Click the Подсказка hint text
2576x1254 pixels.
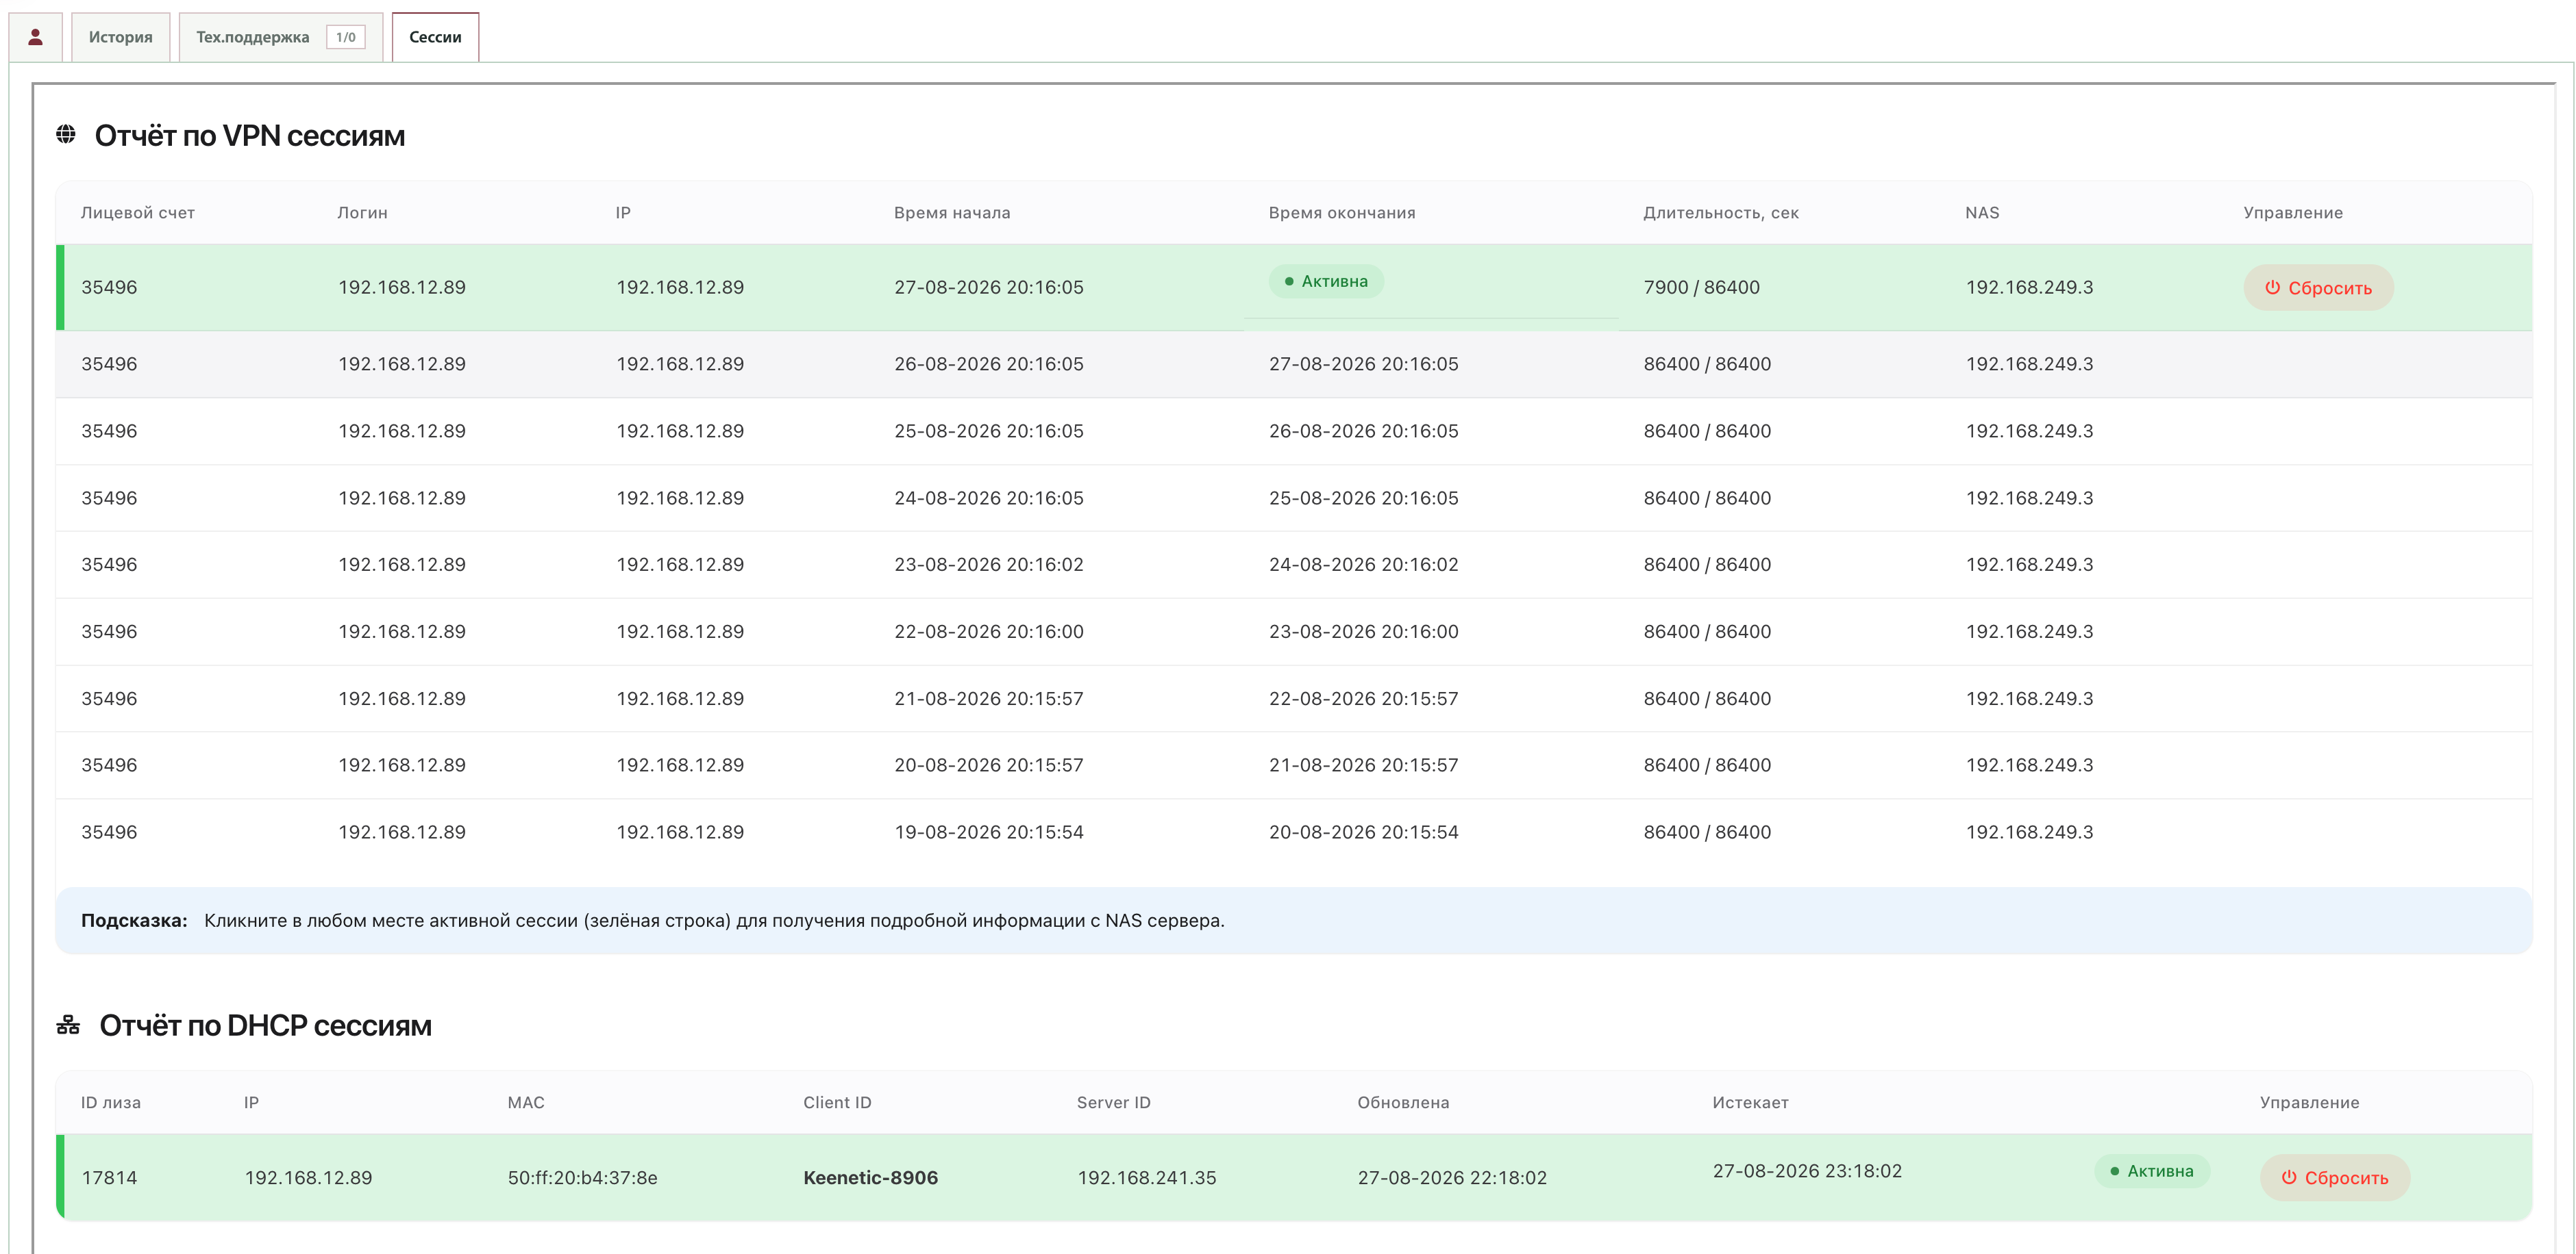click(652, 920)
